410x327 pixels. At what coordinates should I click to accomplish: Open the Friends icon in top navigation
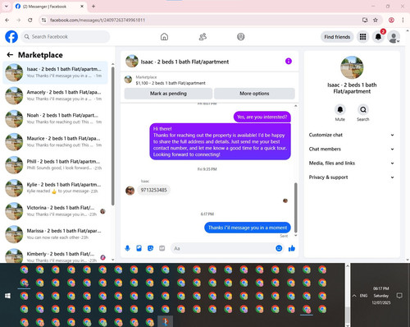tap(203, 37)
